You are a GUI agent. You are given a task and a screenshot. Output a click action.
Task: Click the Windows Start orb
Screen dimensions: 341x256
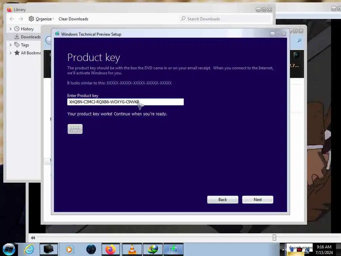point(9,249)
